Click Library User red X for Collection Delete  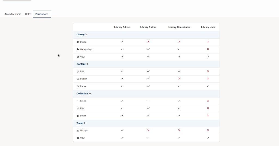(x=208, y=116)
